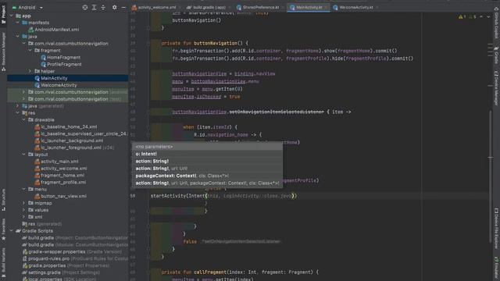Open the Resource Manager side panel
This screenshot has height=281, width=500.
(x=3, y=51)
